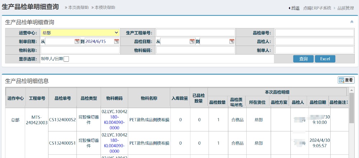The height and width of the screenshot is (158, 359).
Task: Click the 查看 view icon button
Action: click(x=346, y=80)
